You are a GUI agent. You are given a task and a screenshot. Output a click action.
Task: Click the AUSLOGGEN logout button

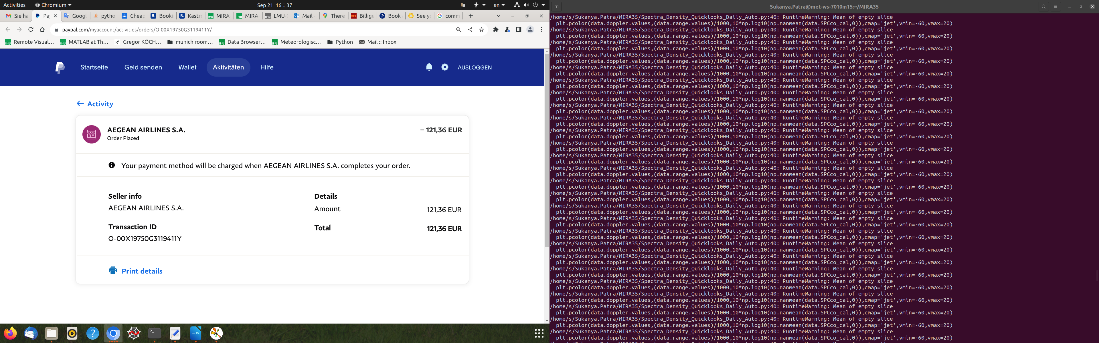[475, 67]
